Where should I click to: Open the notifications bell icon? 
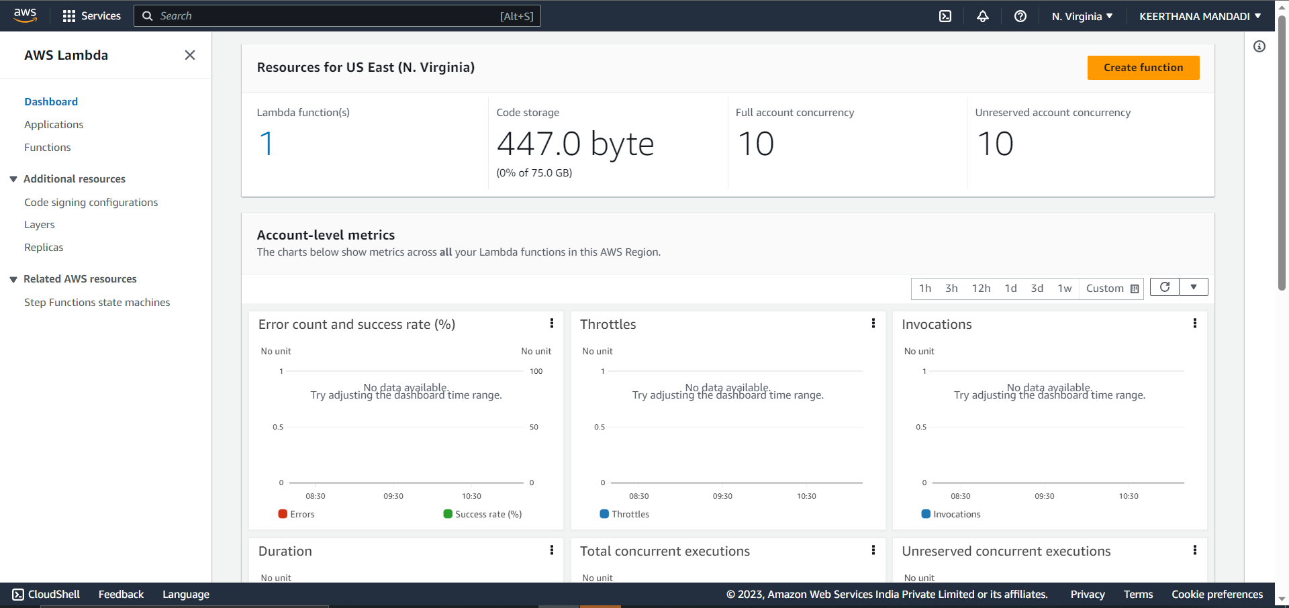coord(982,15)
